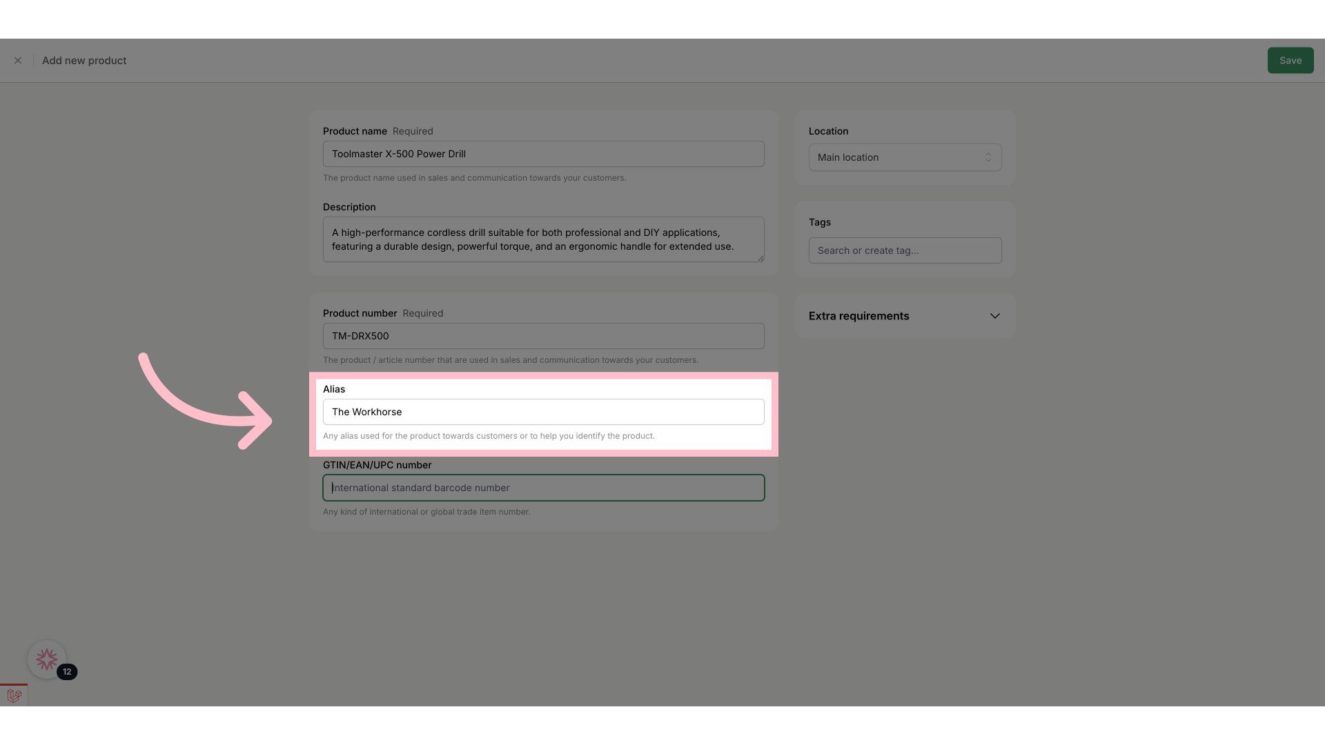Click the Extra requirements heading
This screenshot has height=745, width=1325.
(858, 316)
